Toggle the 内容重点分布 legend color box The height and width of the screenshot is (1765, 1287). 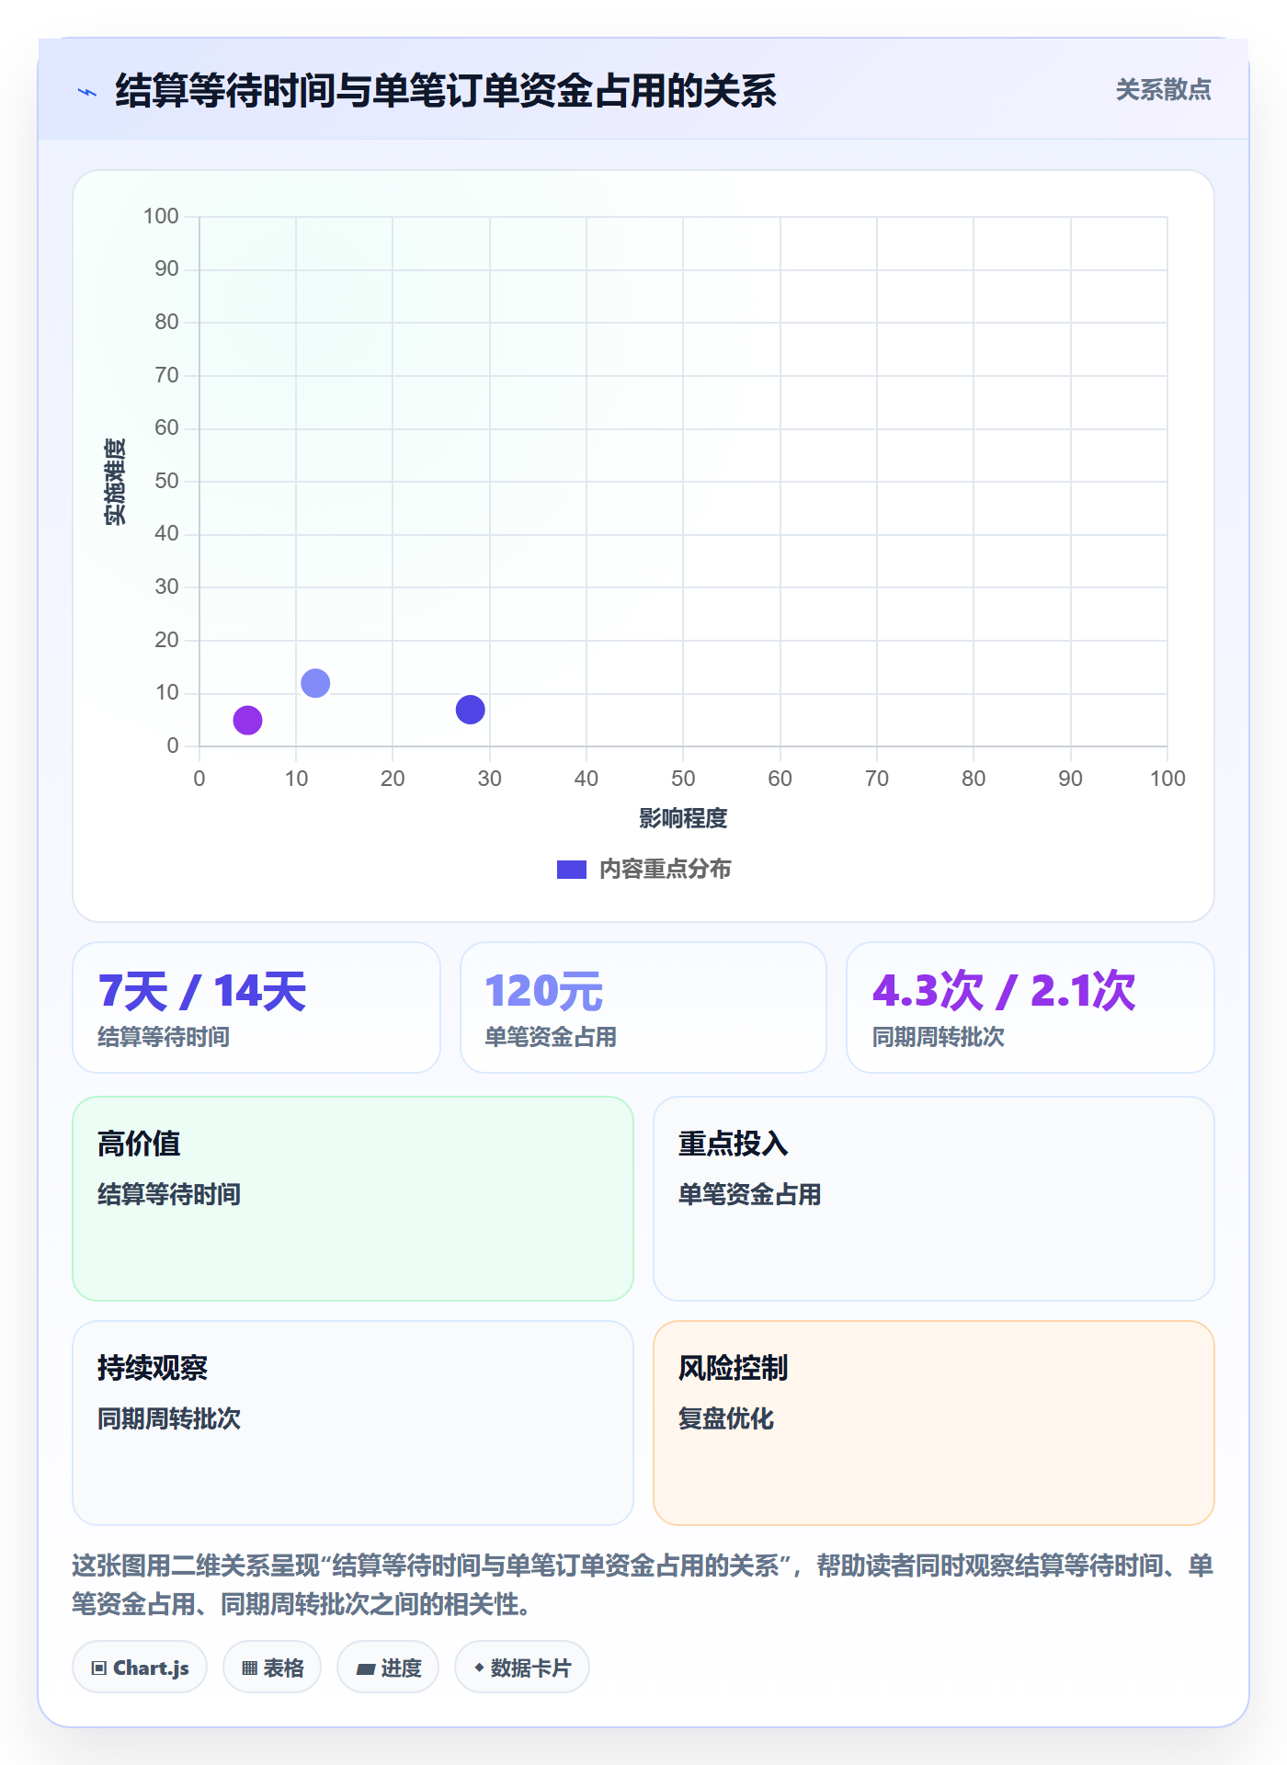(571, 870)
